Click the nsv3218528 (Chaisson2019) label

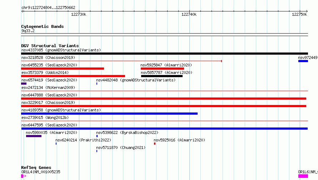pyautogui.click(x=48, y=57)
